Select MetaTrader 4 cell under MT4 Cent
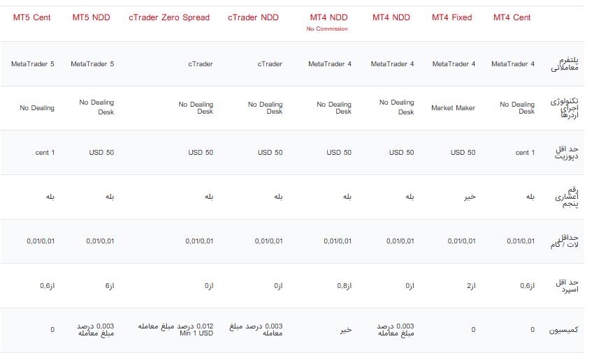 point(513,64)
